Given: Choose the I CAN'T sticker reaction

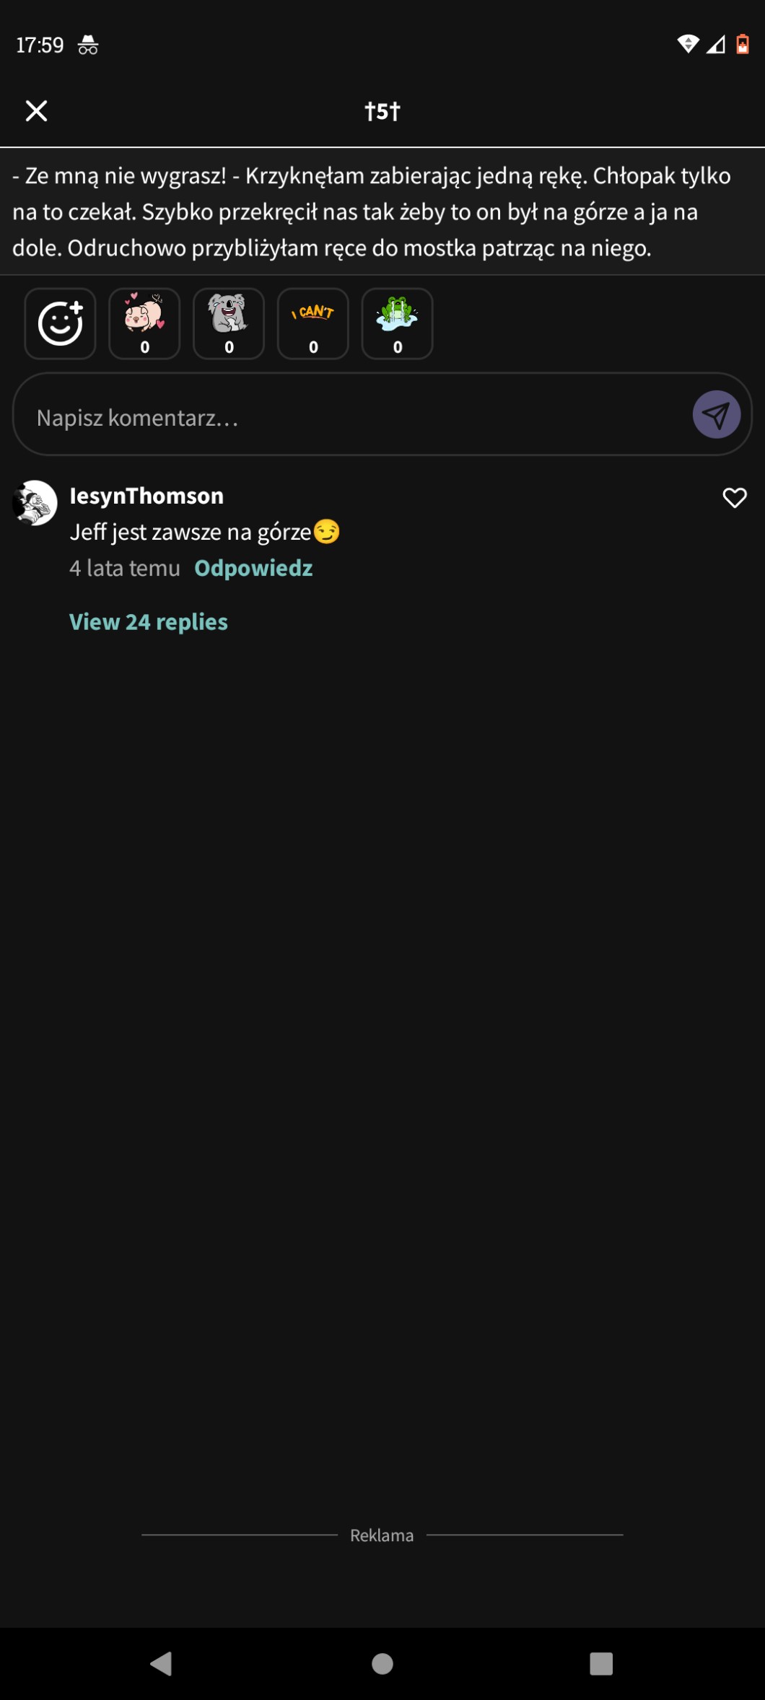Looking at the screenshot, I should [x=313, y=324].
